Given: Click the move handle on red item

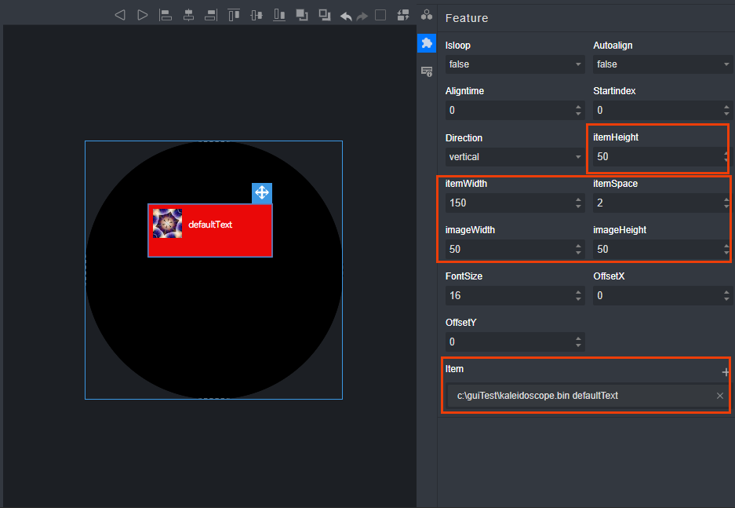Looking at the screenshot, I should pos(261,193).
